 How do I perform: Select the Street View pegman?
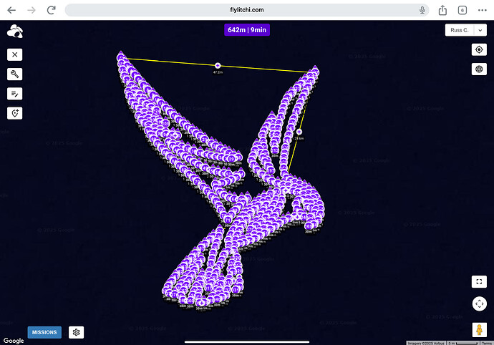479,330
